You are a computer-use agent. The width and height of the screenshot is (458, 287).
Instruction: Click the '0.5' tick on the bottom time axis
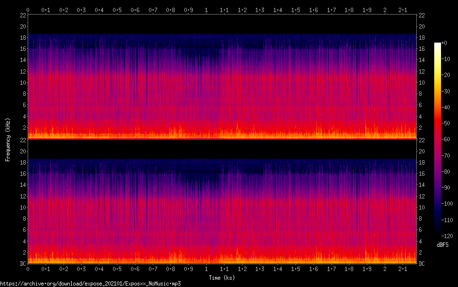click(x=117, y=269)
